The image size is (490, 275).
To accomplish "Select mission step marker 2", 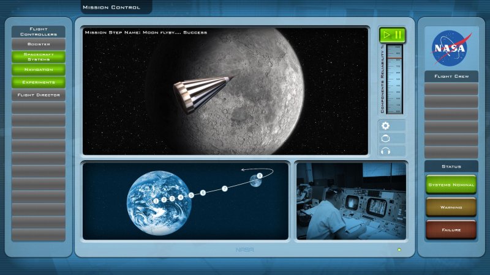I will 164,200.
